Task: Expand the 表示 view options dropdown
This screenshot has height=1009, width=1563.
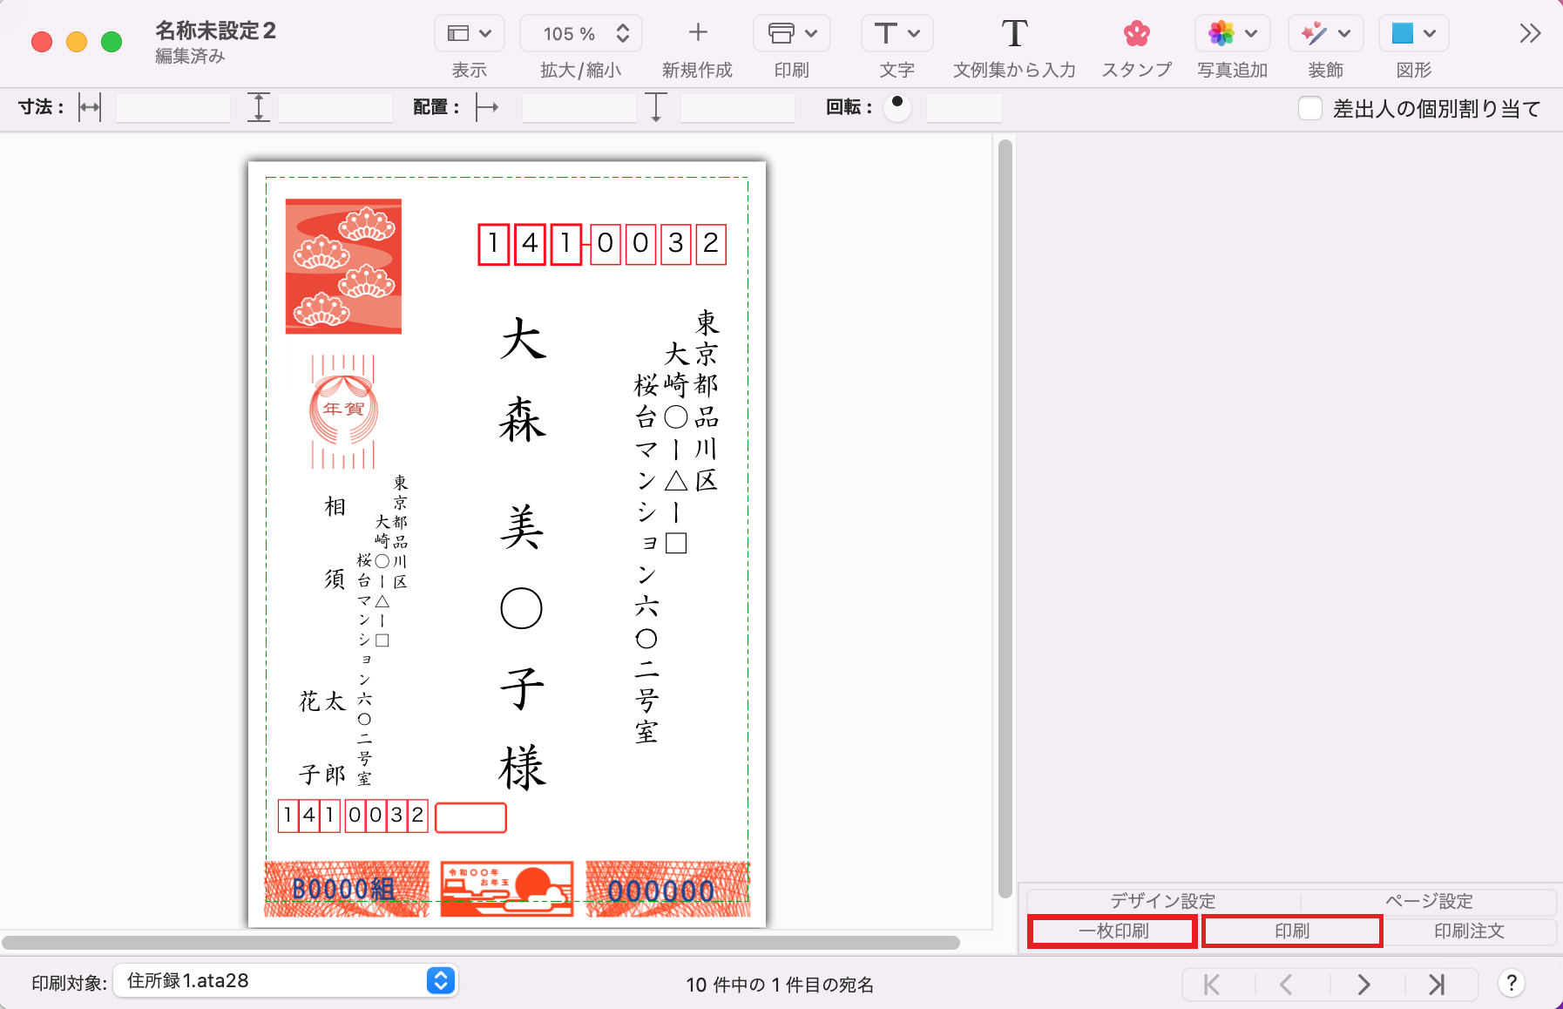Action: click(469, 34)
